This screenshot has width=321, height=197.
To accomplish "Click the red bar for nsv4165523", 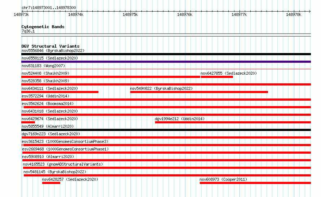I will pyautogui.click(x=167, y=168).
